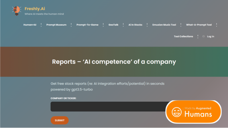Click the Freshly.Ai site title
The width and height of the screenshot is (228, 128).
pos(35,9)
